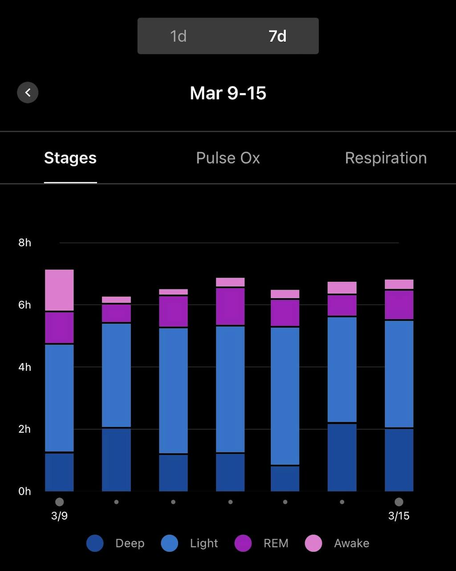Select the second day's marker dot
Screen dimensions: 456x571
pos(116,502)
